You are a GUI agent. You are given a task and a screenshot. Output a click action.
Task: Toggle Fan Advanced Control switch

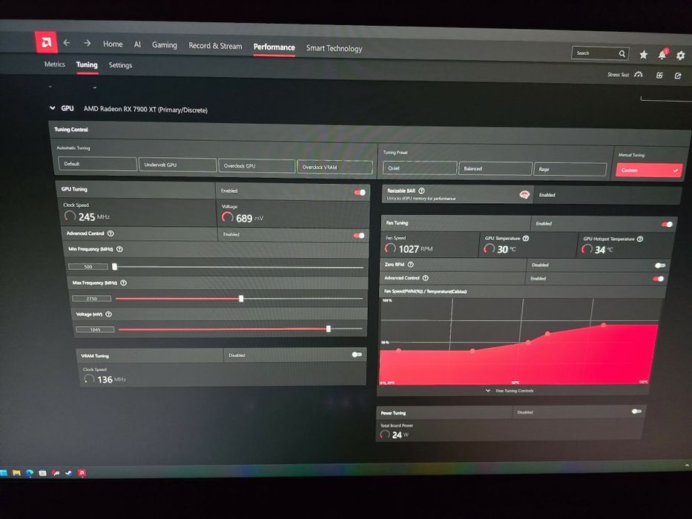coord(659,279)
